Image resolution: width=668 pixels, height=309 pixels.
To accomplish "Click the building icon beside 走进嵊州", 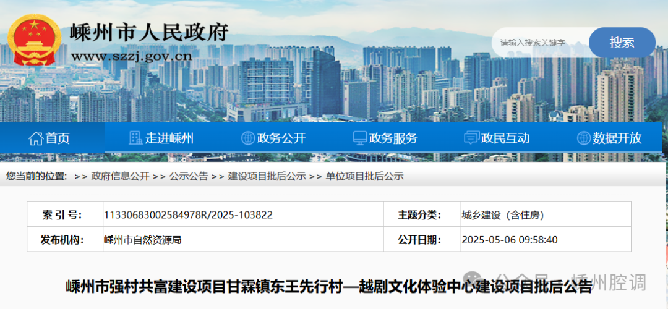I will 135,138.
